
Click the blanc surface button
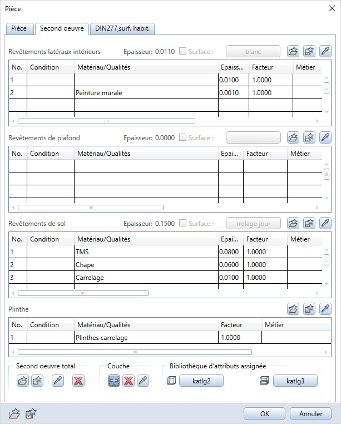253,51
